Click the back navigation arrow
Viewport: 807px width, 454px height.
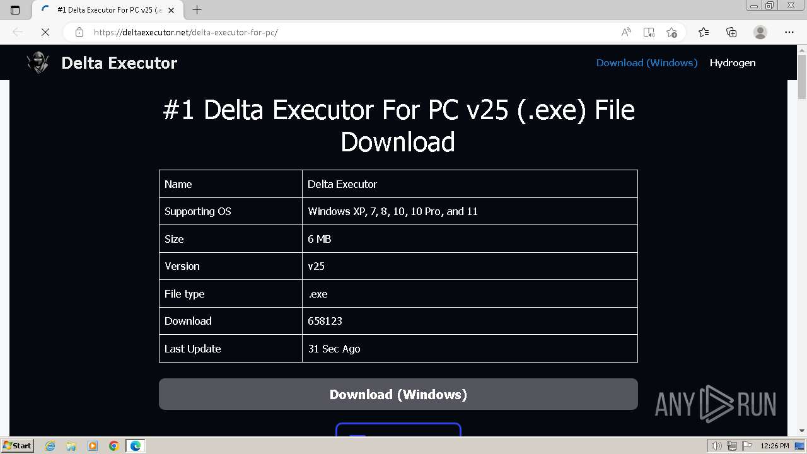(x=18, y=32)
